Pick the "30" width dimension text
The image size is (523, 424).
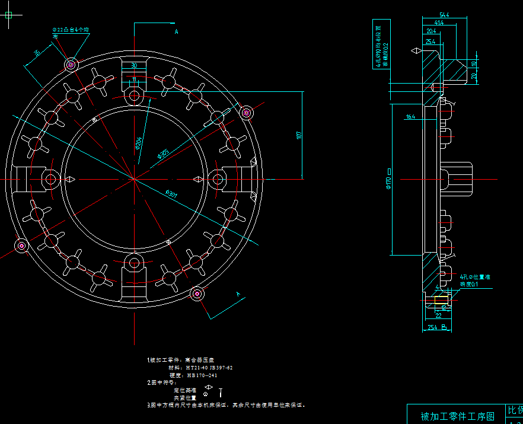point(134,65)
